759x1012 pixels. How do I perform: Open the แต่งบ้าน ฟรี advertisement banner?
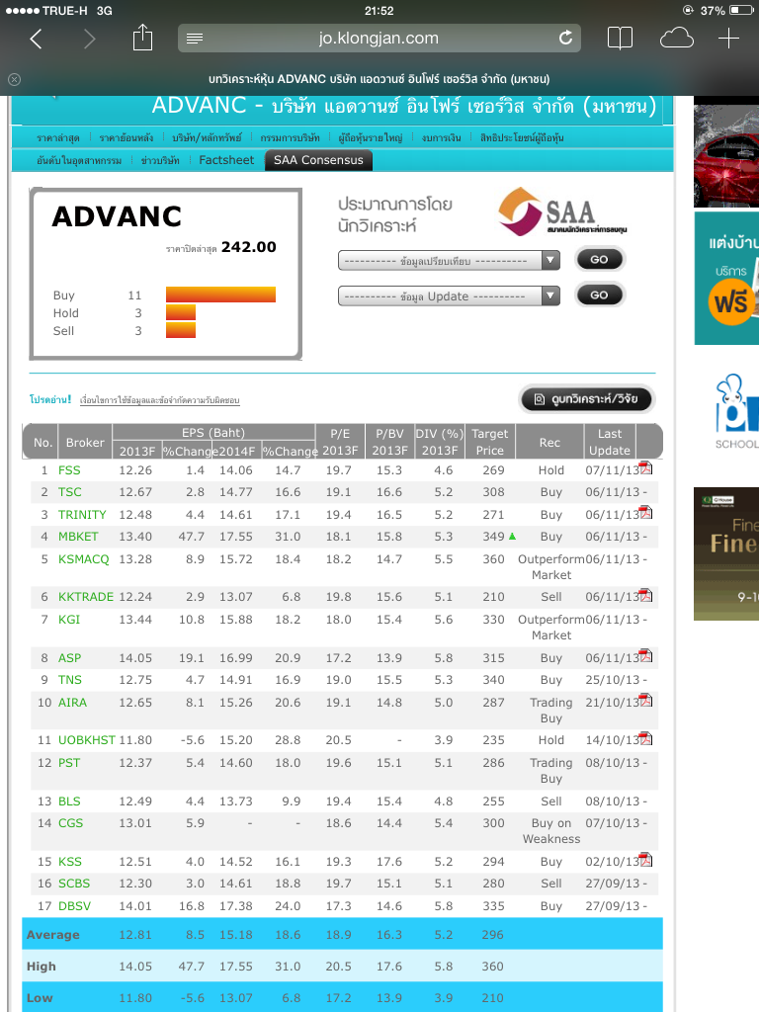pos(726,278)
